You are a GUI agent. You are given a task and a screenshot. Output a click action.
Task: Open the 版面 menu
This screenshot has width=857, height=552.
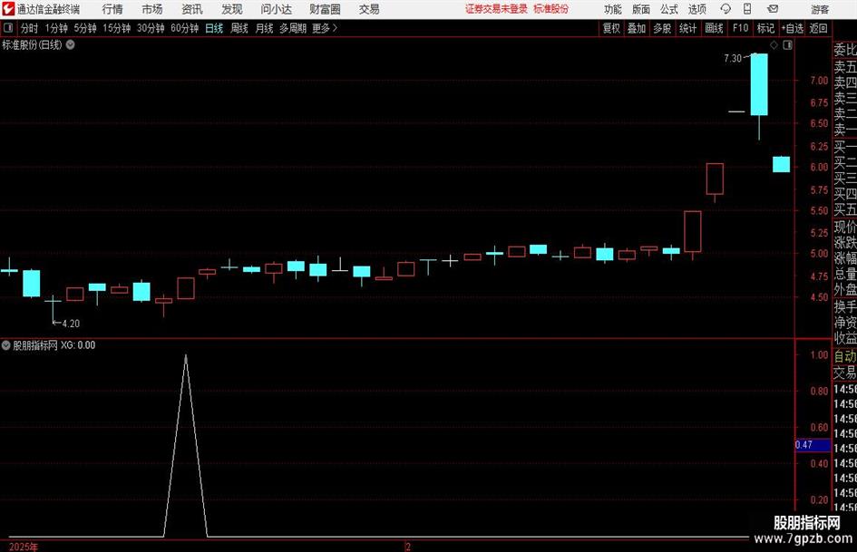[x=640, y=9]
